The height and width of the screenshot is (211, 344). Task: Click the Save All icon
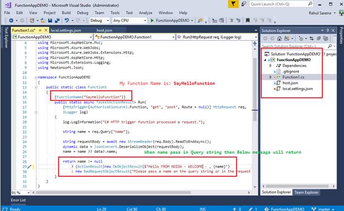coord(57,20)
